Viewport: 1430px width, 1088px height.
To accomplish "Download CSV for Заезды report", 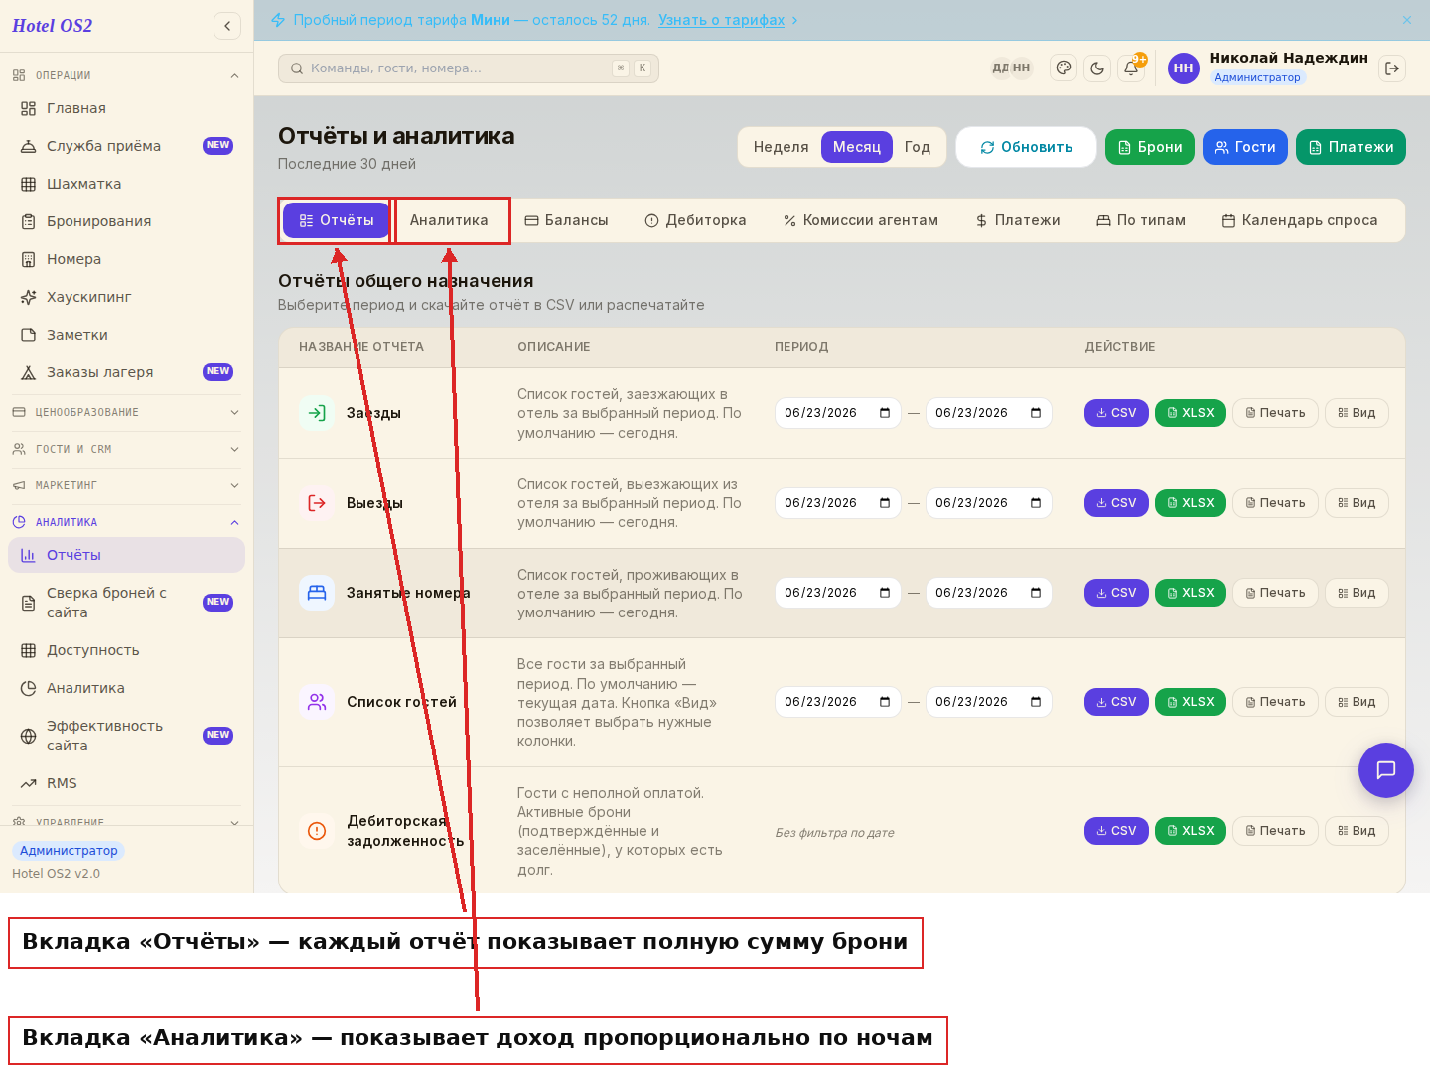I will [x=1116, y=413].
